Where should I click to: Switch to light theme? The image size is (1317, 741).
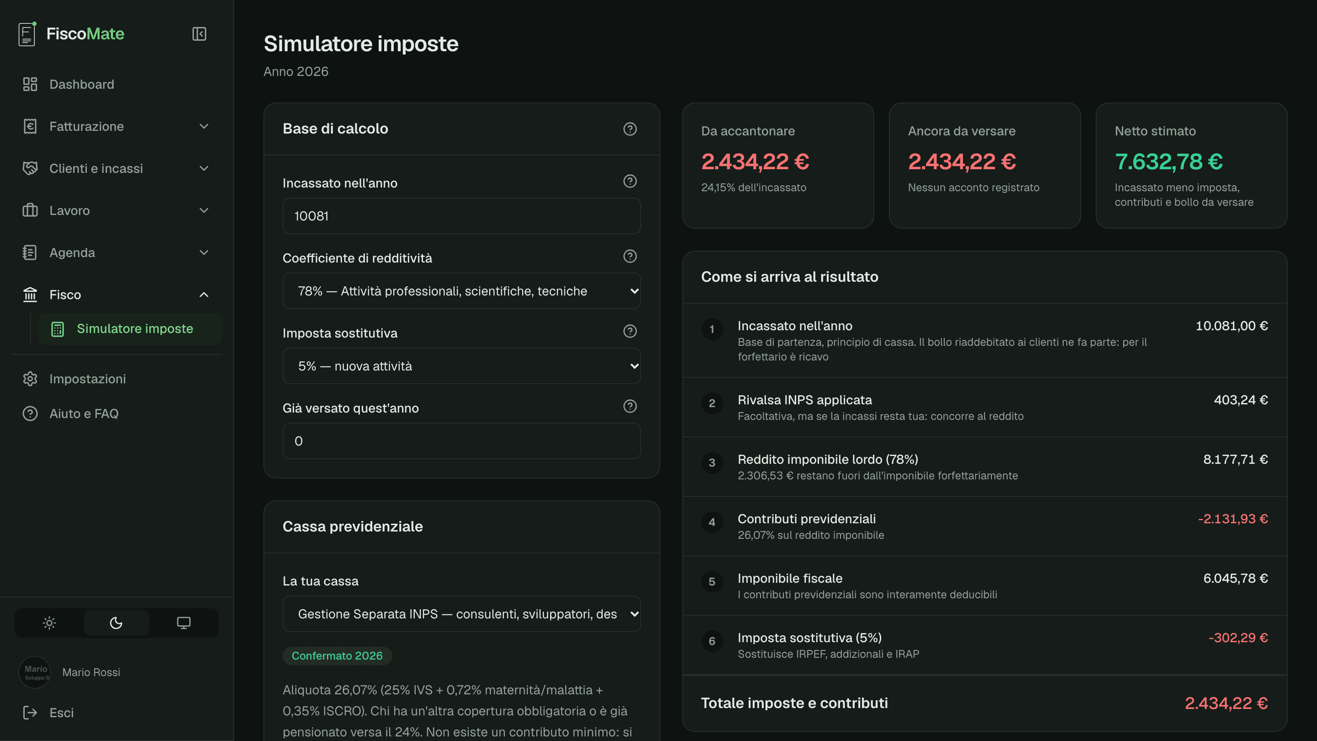tap(49, 623)
